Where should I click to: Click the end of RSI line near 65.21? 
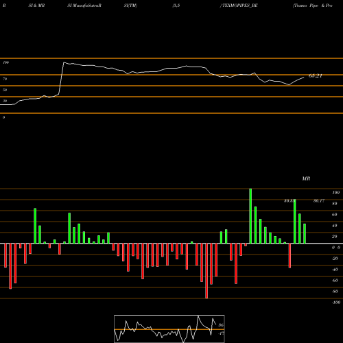point(304,78)
